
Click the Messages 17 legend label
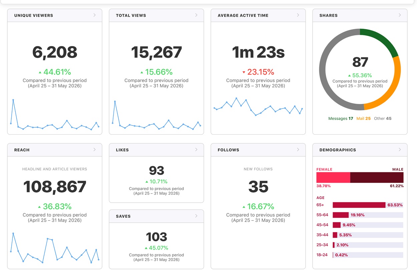(341, 118)
